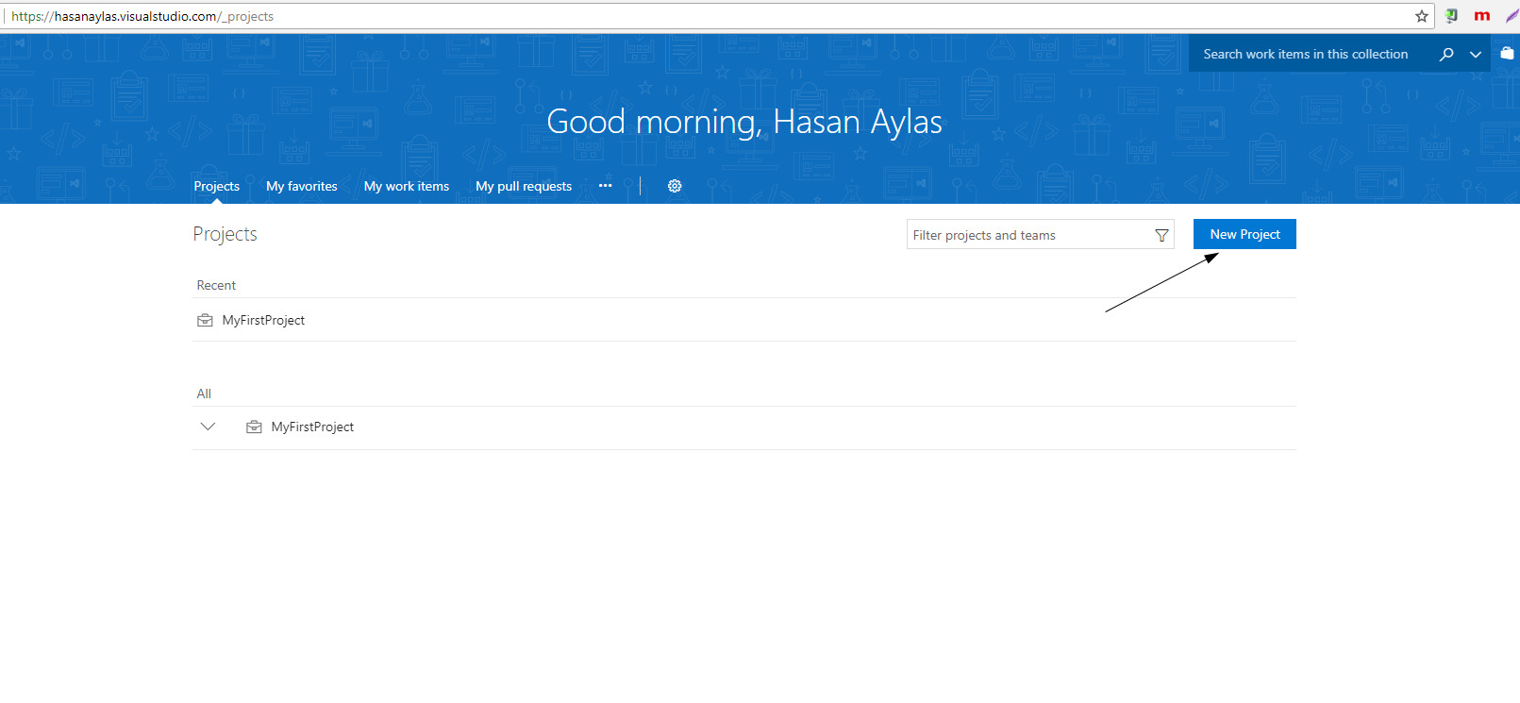Image resolution: width=1520 pixels, height=703 pixels.
Task: Click the Recent section heading
Action: coord(216,285)
